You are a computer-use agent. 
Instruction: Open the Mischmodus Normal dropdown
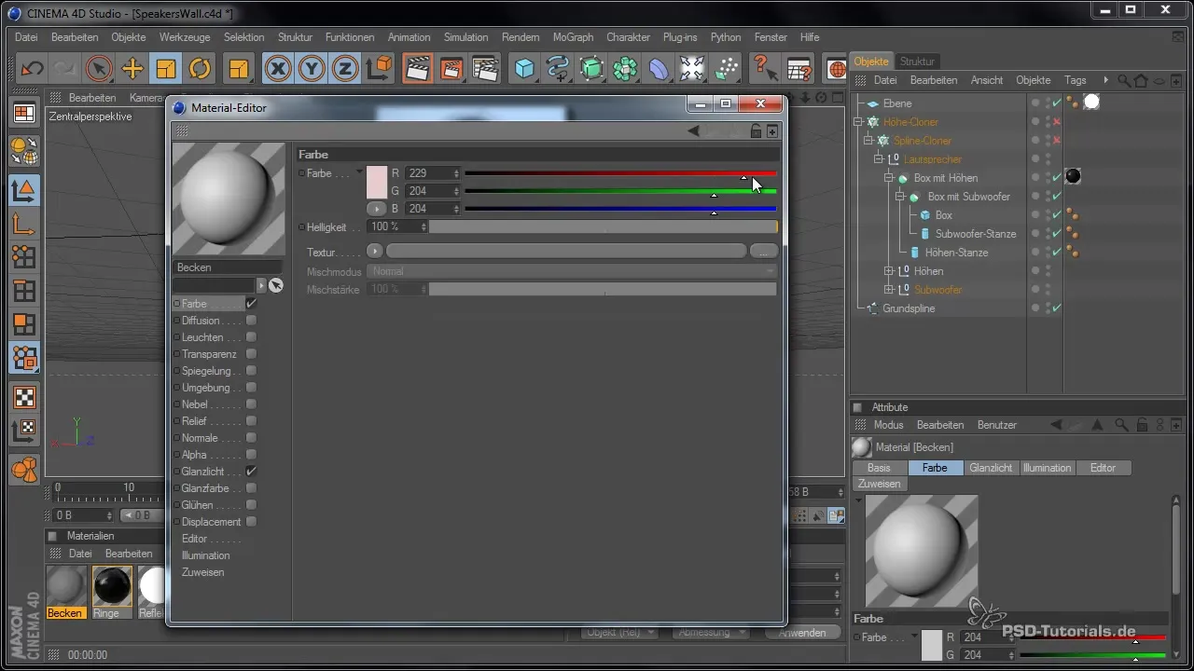pyautogui.click(x=573, y=271)
